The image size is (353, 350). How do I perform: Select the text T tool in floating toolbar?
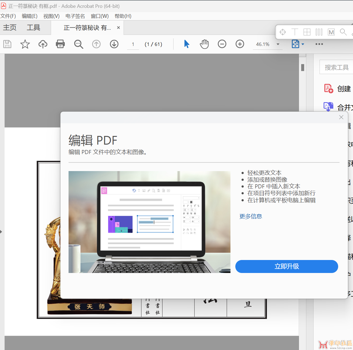[295, 32]
